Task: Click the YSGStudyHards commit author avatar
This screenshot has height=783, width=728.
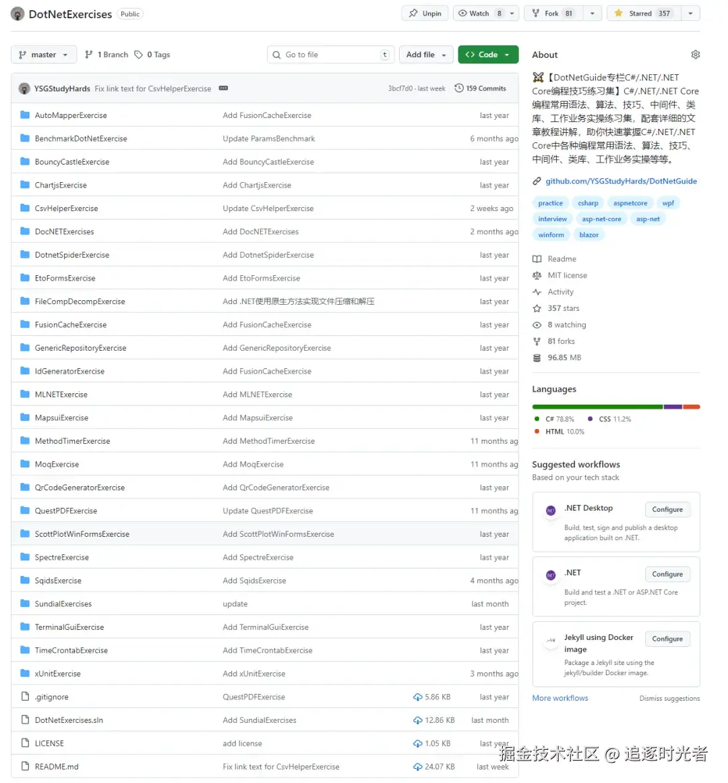Action: pyautogui.click(x=24, y=88)
